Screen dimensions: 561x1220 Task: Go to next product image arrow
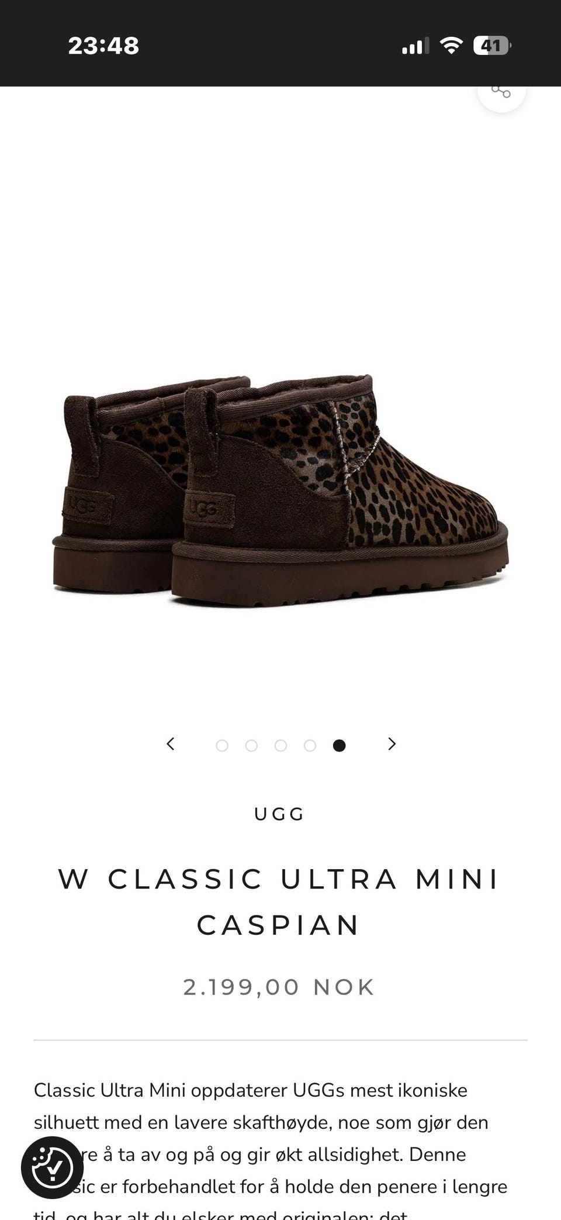coord(392,744)
